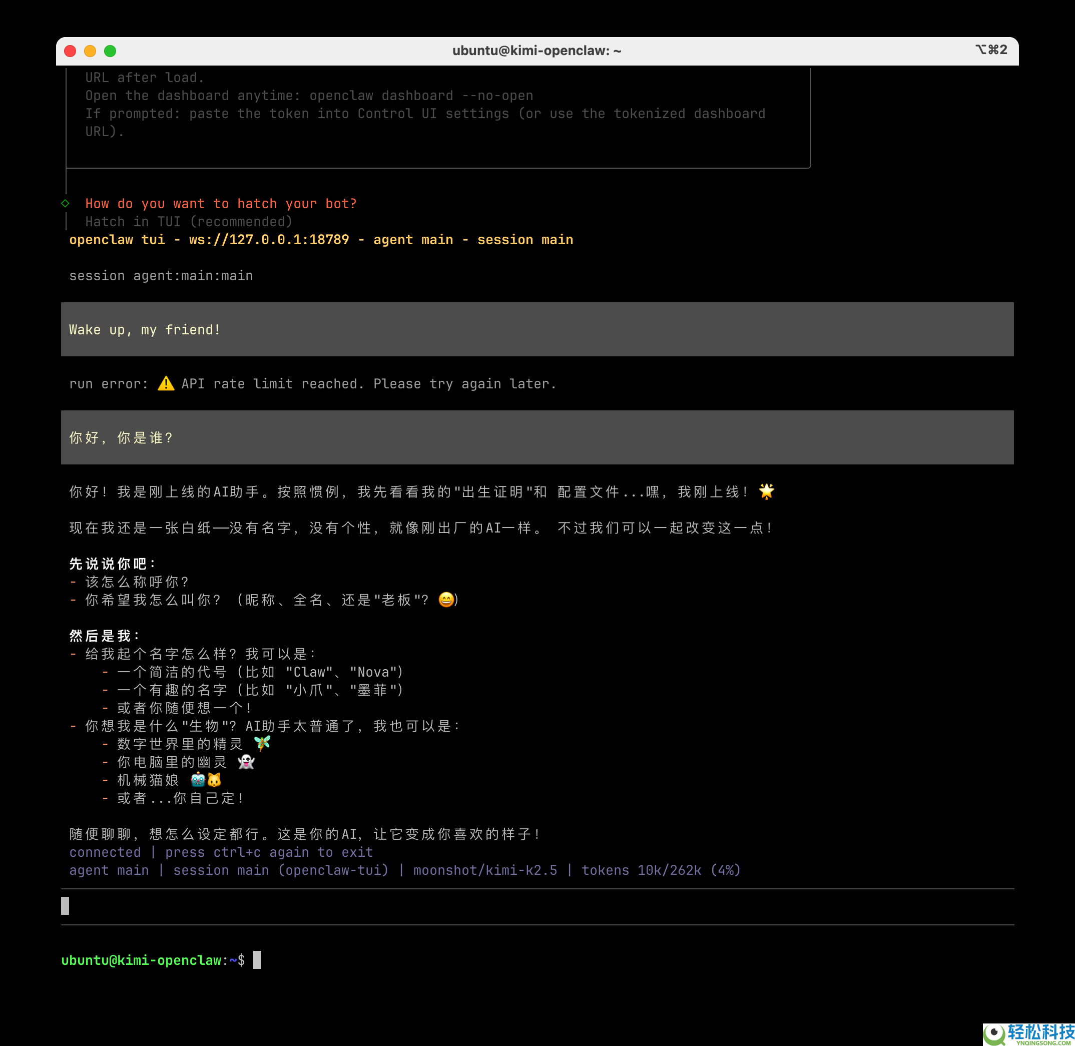The width and height of the screenshot is (1075, 1046).
Task: Click 'session main (openclaw-tui)' status entry
Action: pos(281,870)
